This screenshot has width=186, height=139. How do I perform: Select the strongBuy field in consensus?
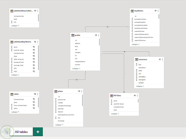pos(142,77)
